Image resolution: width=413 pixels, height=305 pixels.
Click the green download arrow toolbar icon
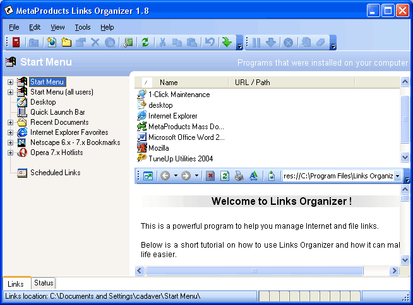tap(227, 42)
